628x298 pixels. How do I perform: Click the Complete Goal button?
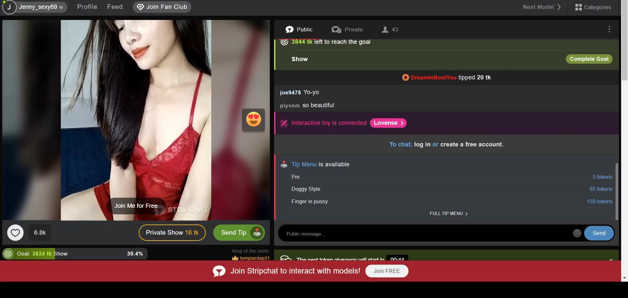[589, 59]
